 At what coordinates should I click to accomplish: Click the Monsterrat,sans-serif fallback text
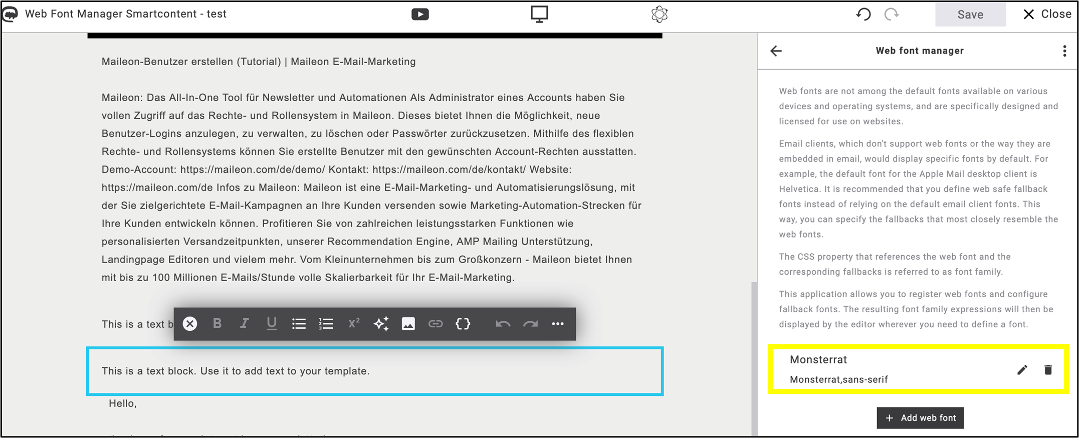pos(839,379)
